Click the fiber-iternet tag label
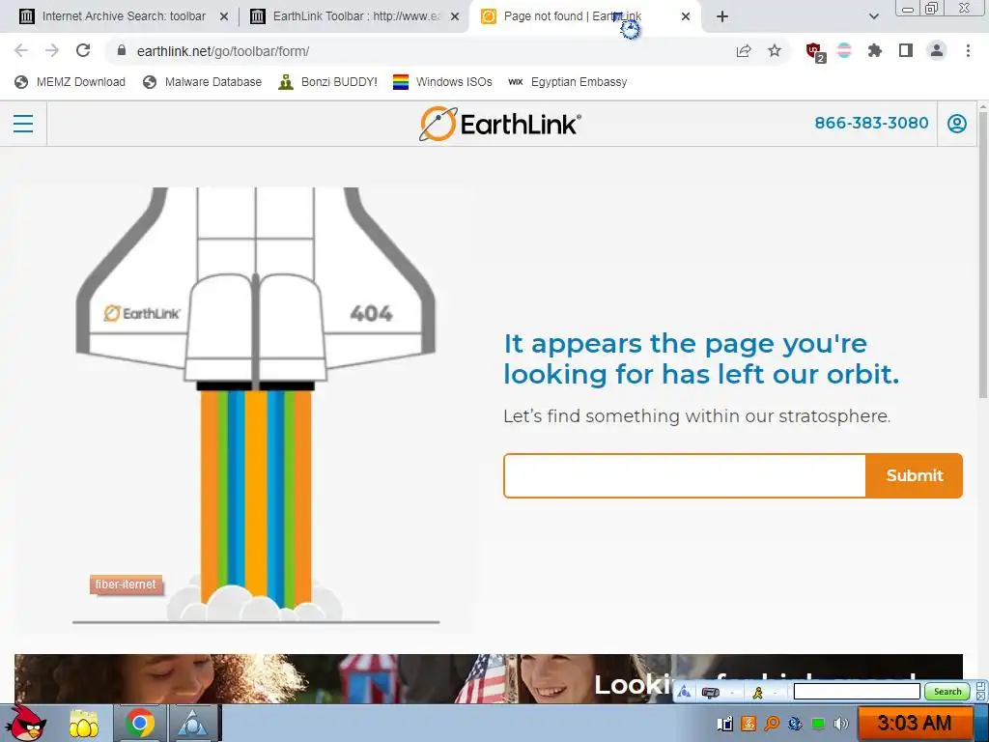Viewport: 989px width, 742px height. tap(127, 585)
